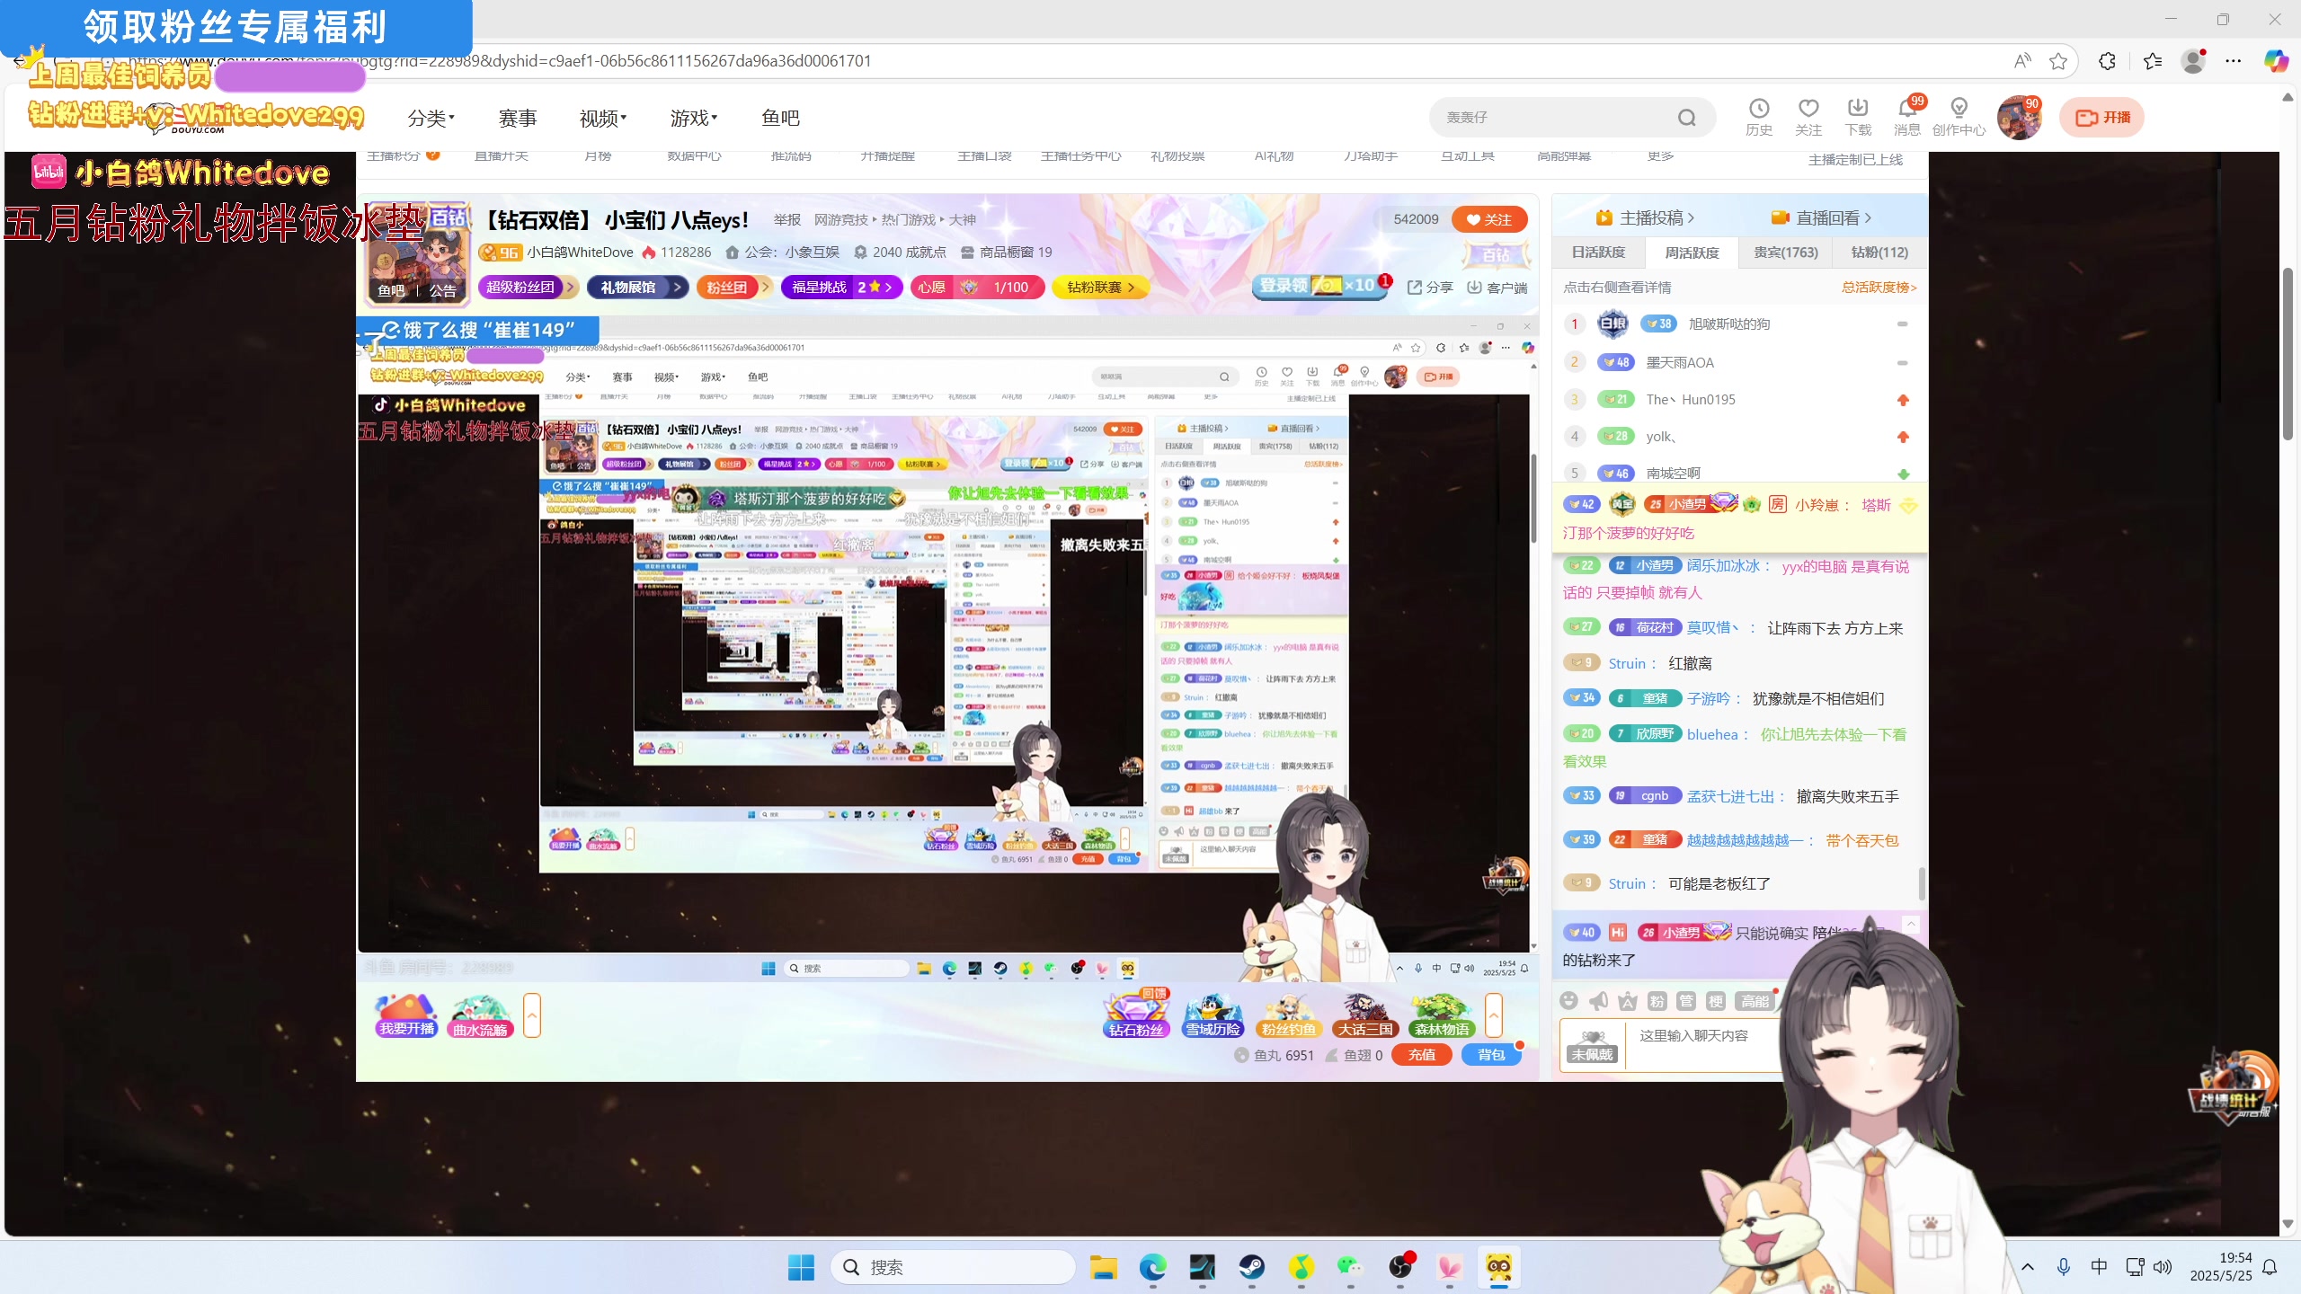Open the browser extensions icon
The height and width of the screenshot is (1294, 2301).
(x=2107, y=61)
